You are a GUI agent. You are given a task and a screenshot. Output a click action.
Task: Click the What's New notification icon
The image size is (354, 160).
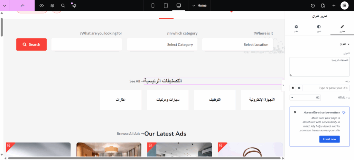tap(74, 6)
